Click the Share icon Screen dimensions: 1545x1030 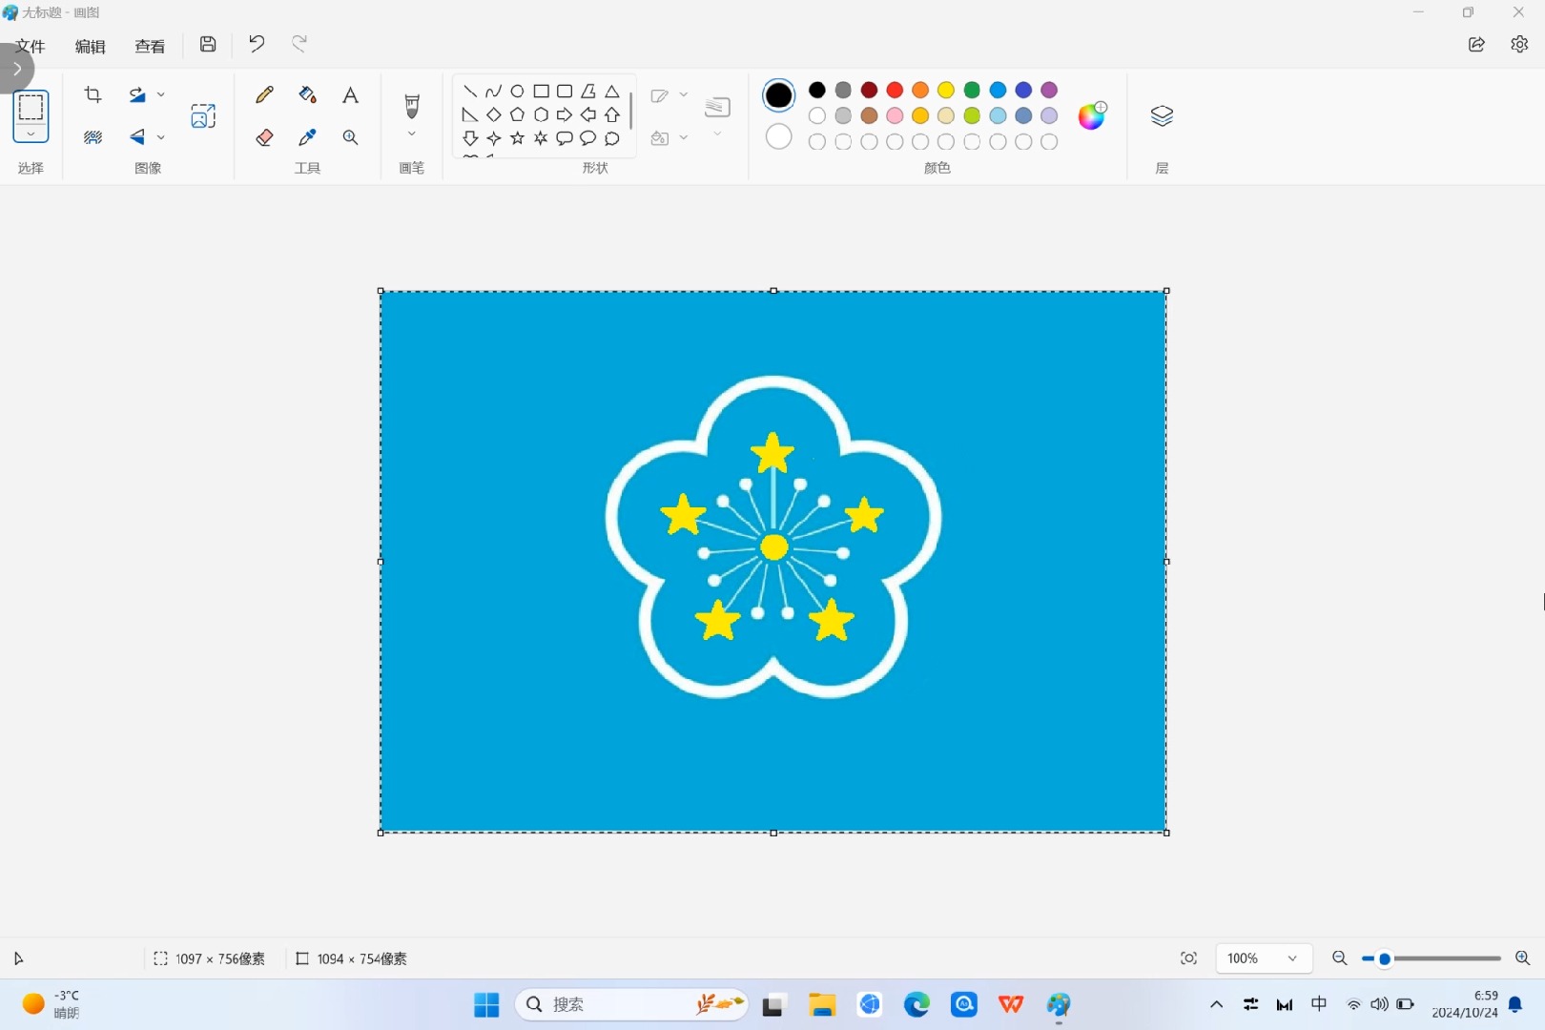click(x=1476, y=44)
